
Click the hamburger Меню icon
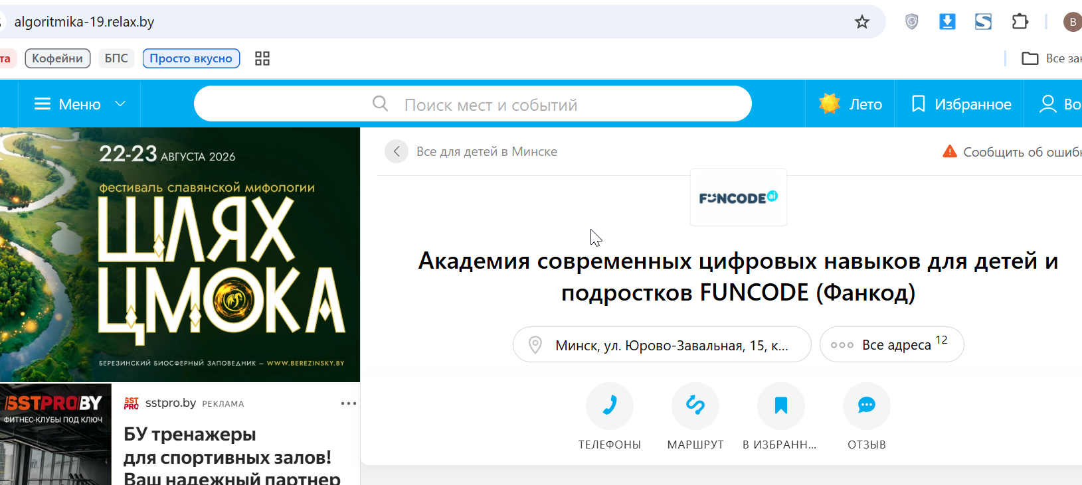pos(43,104)
